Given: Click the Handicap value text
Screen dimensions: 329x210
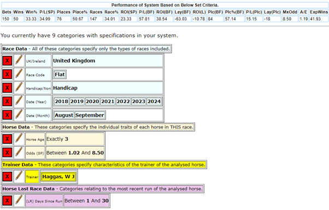Looking at the screenshot, I should pyautogui.click(x=65, y=88).
